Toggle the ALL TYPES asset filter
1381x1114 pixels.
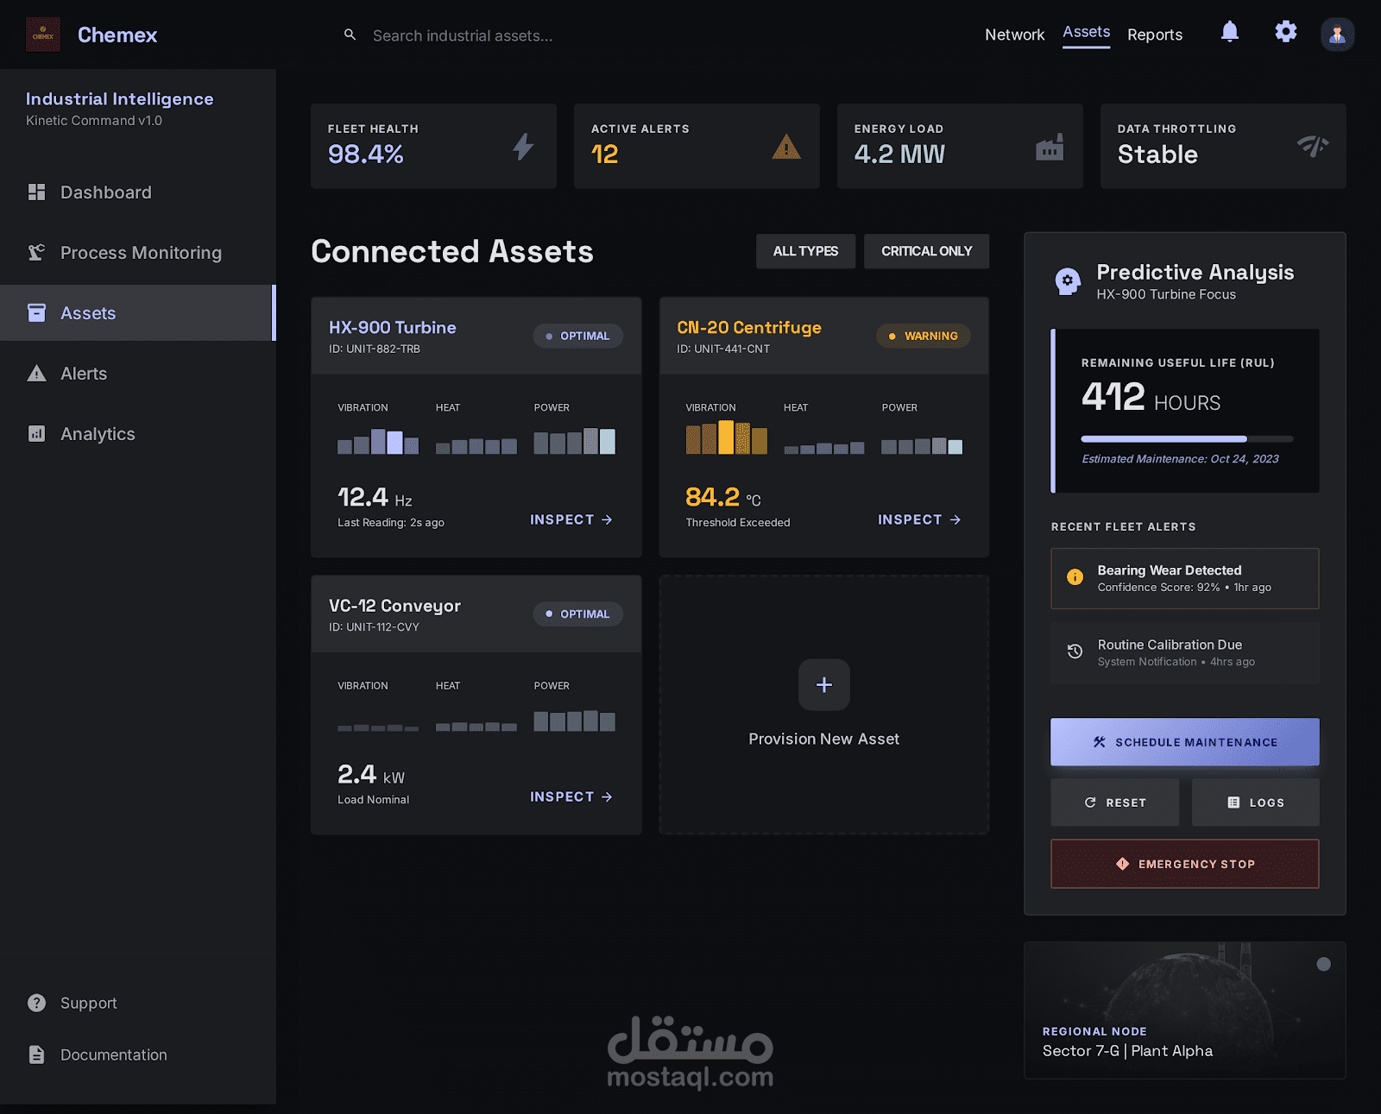coord(805,251)
